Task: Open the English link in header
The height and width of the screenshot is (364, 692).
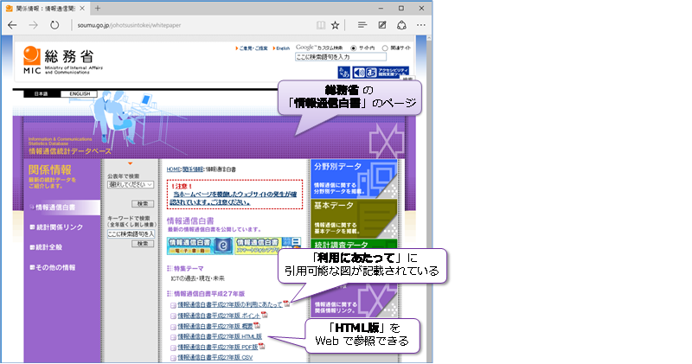Action: click(282, 48)
